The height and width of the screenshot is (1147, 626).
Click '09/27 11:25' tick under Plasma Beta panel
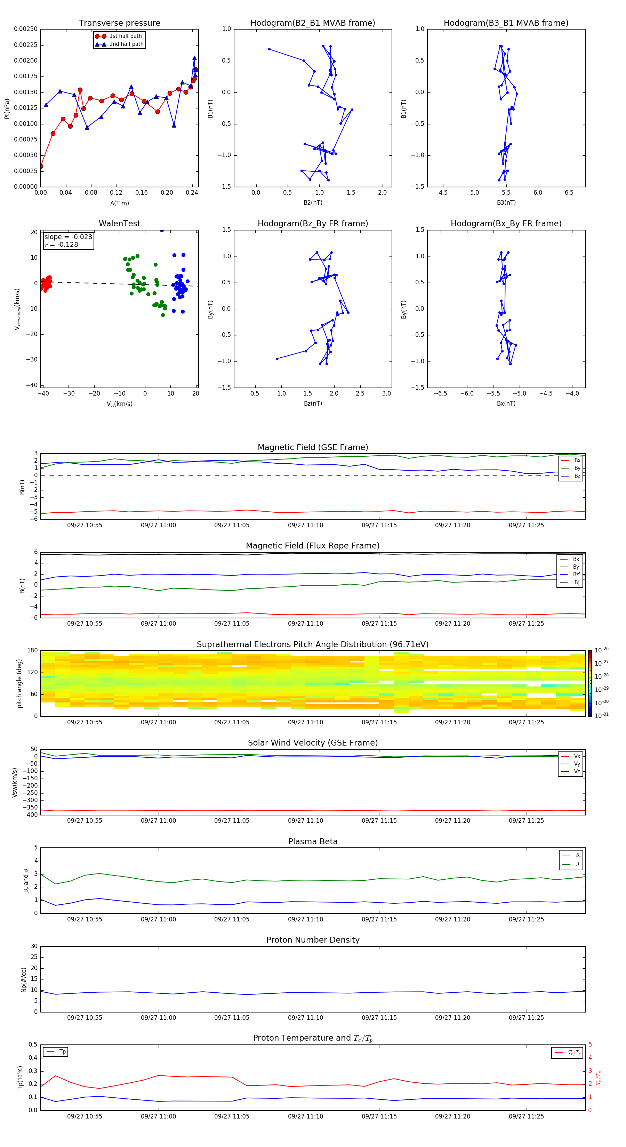pyautogui.click(x=526, y=919)
